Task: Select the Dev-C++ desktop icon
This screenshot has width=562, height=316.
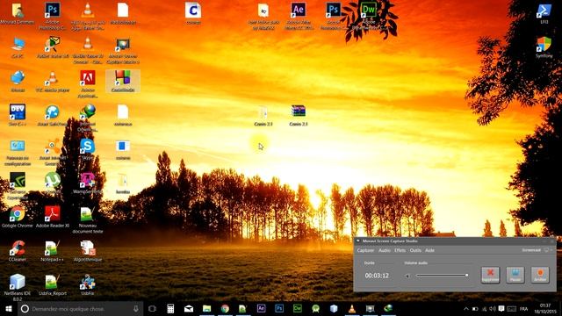Action: [x=18, y=115]
